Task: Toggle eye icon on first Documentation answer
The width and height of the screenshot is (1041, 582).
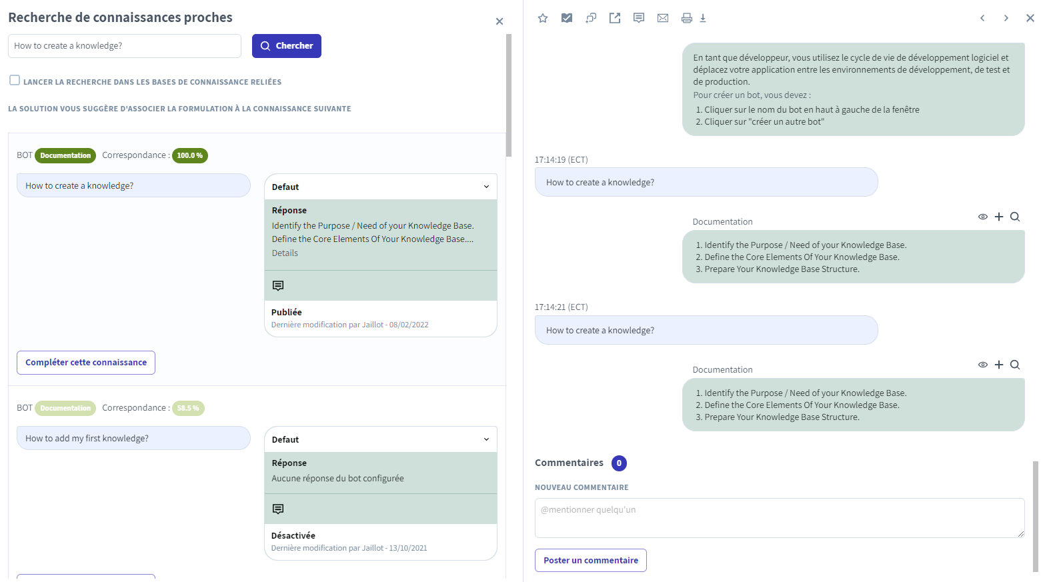Action: 983,217
